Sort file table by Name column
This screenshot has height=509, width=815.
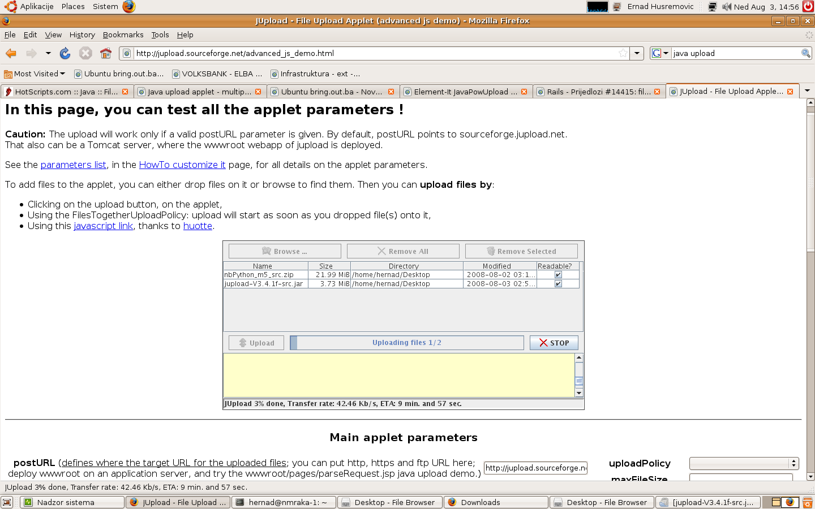tap(265, 266)
